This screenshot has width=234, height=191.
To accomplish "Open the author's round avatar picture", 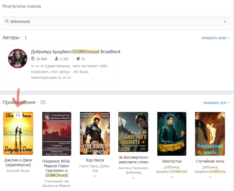I will 18,59.
